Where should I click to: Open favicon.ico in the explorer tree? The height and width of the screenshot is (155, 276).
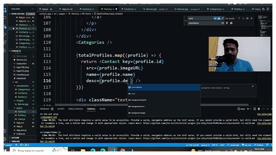pos(22,60)
